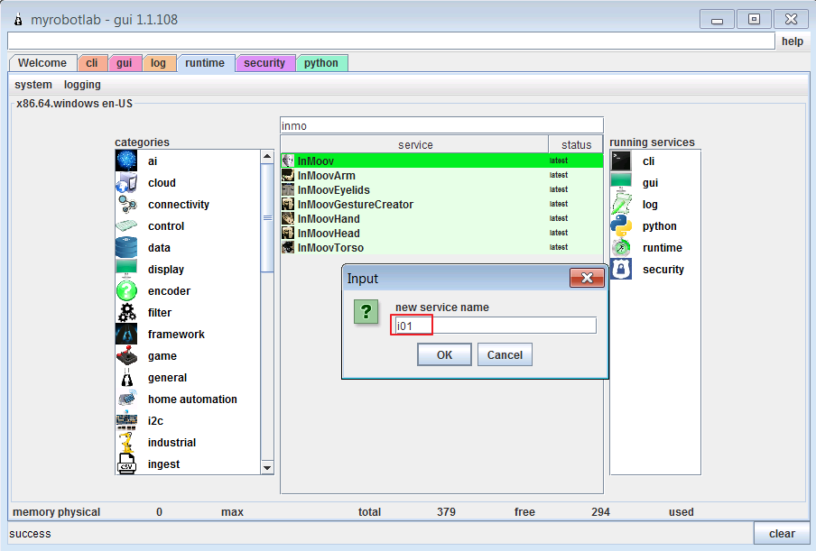Select the InMoovHead service row
This screenshot has height=551, width=816.
[441, 234]
